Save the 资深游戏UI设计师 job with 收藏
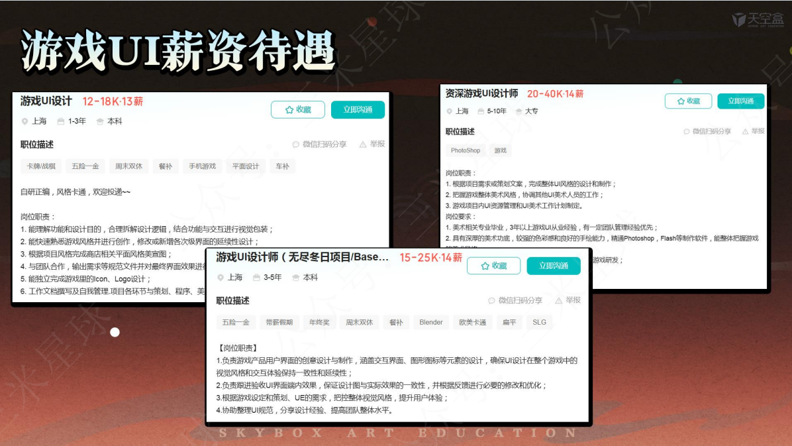The image size is (792, 446). (687, 101)
